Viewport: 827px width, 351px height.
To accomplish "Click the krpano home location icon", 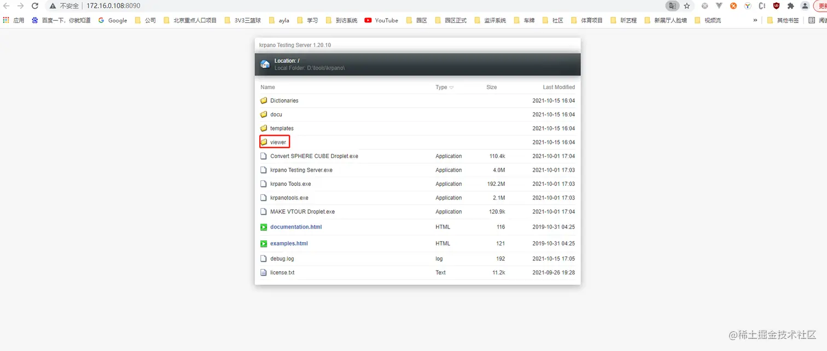I will click(x=265, y=64).
